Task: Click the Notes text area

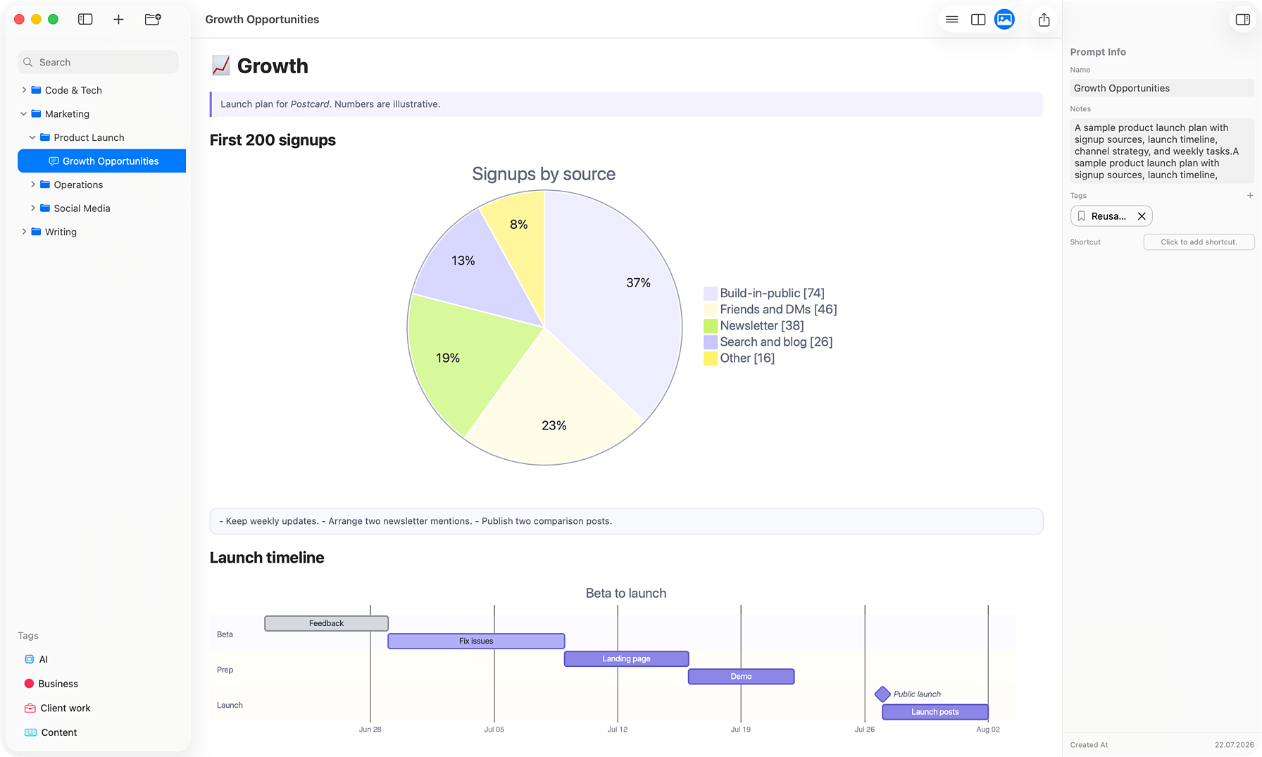Action: (1162, 151)
